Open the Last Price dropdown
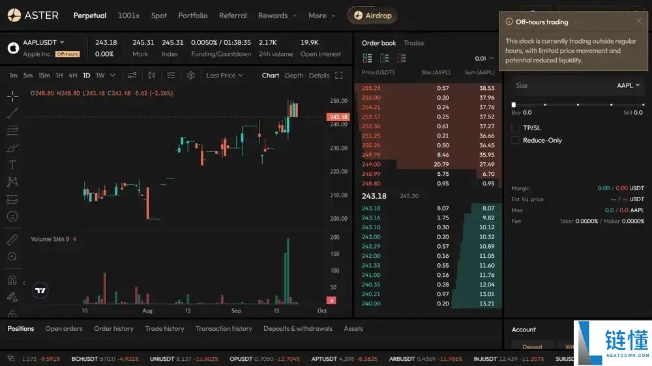The height and width of the screenshot is (366, 652). pos(224,75)
